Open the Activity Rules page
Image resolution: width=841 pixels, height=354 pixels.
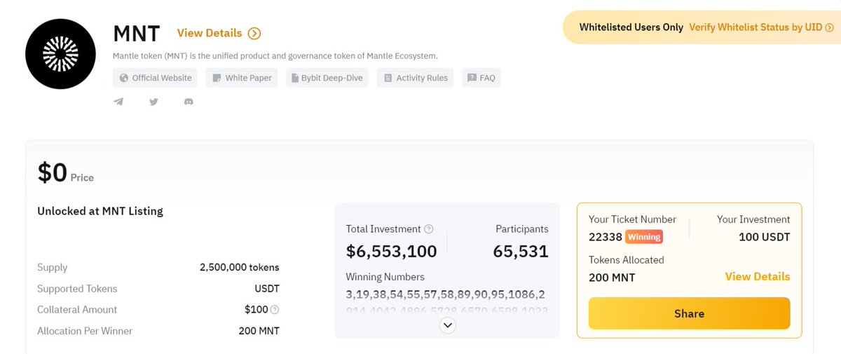coord(416,78)
